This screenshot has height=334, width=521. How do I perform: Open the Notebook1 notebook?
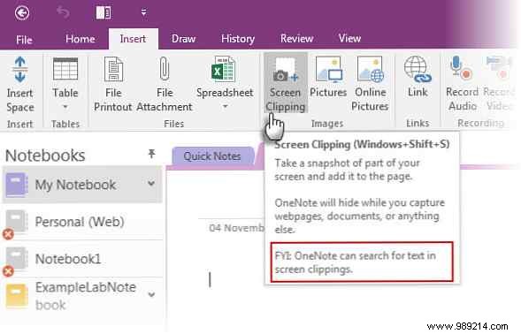click(x=82, y=259)
